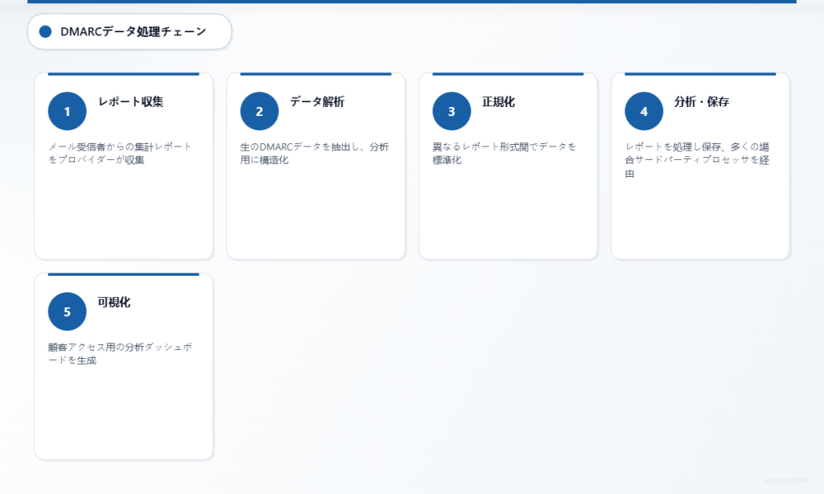The width and height of the screenshot is (824, 494).
Task: Click the blue dot beside DMARCデータ処理チェーン
Action: [44, 32]
